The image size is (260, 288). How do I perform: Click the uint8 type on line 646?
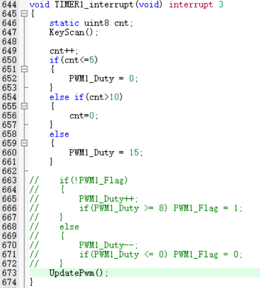(97, 23)
